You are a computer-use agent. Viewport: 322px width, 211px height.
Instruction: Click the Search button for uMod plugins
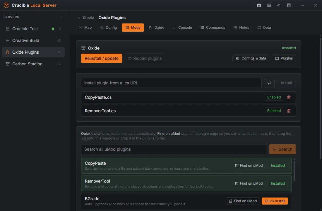[282, 149]
